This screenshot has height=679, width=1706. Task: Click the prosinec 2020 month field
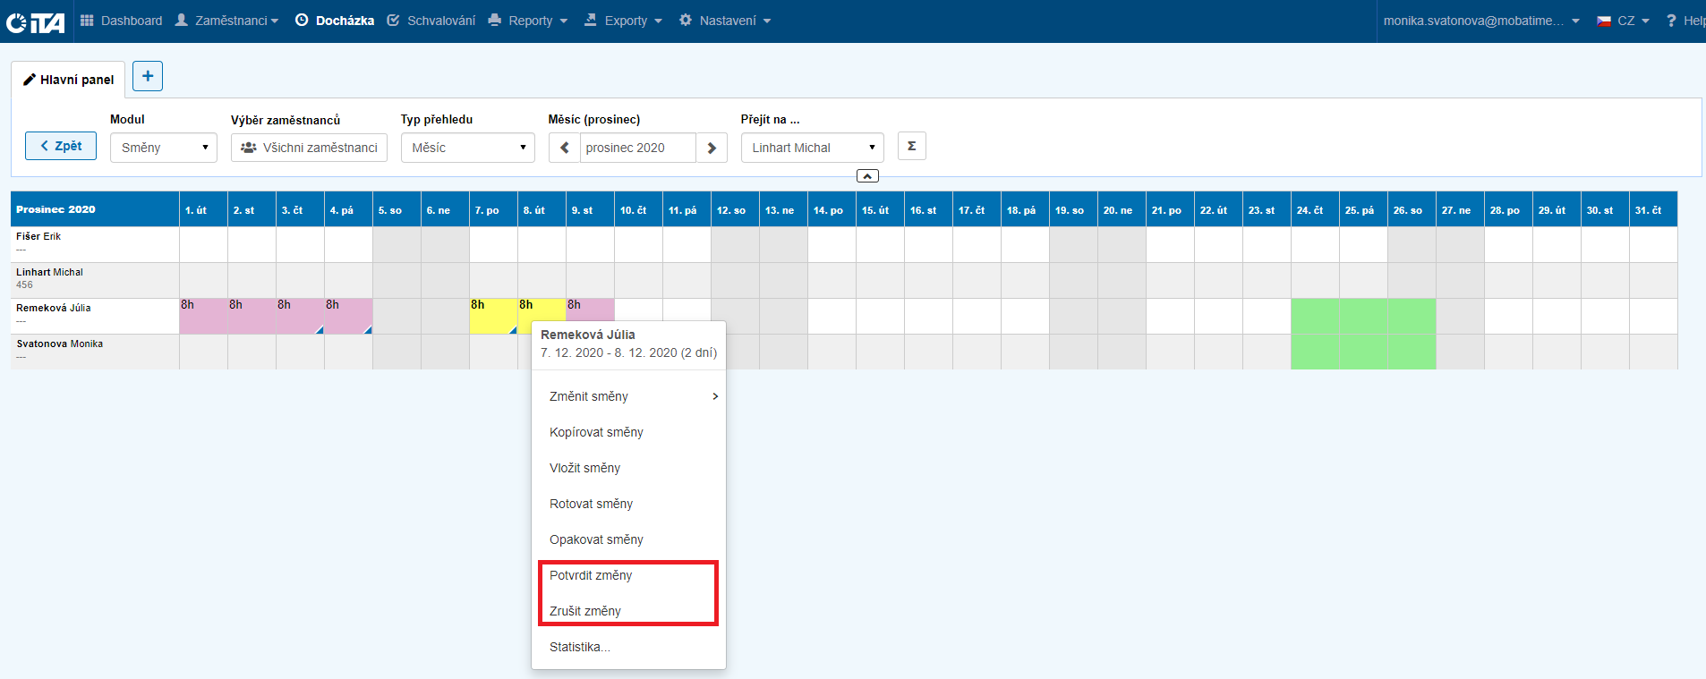tap(637, 148)
